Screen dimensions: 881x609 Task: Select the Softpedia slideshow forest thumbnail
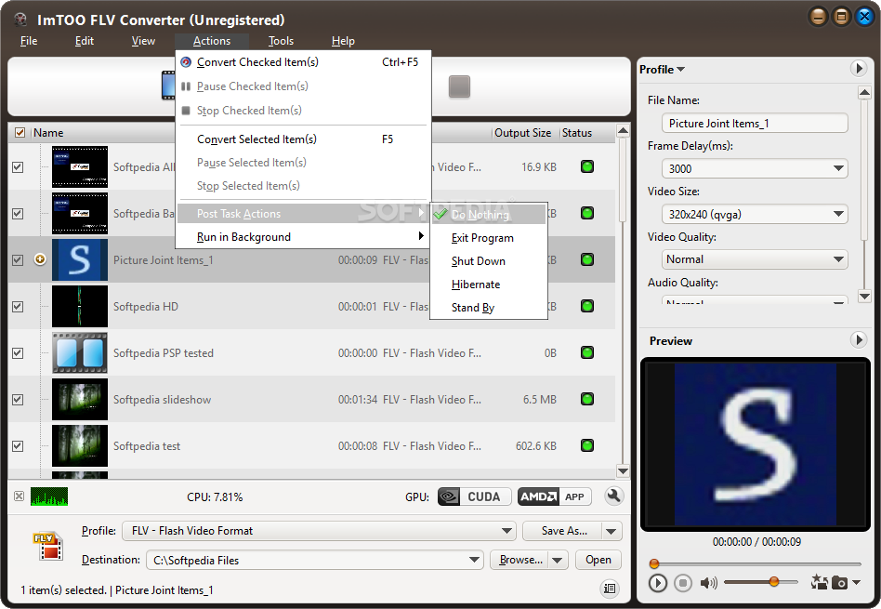tap(80, 399)
